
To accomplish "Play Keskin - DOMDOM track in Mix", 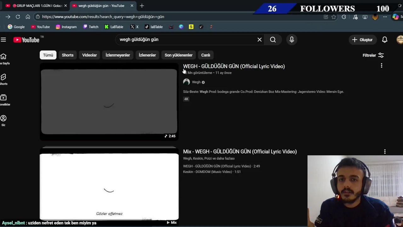I will [212, 172].
